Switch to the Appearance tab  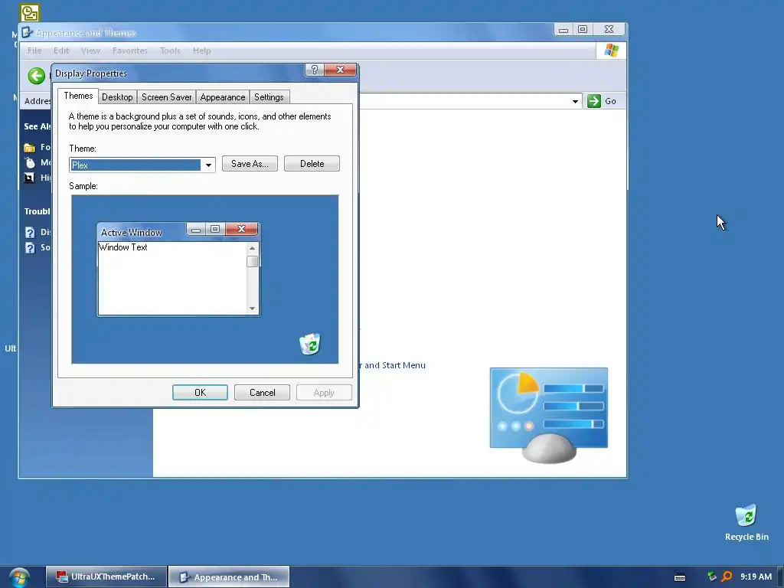(x=223, y=97)
